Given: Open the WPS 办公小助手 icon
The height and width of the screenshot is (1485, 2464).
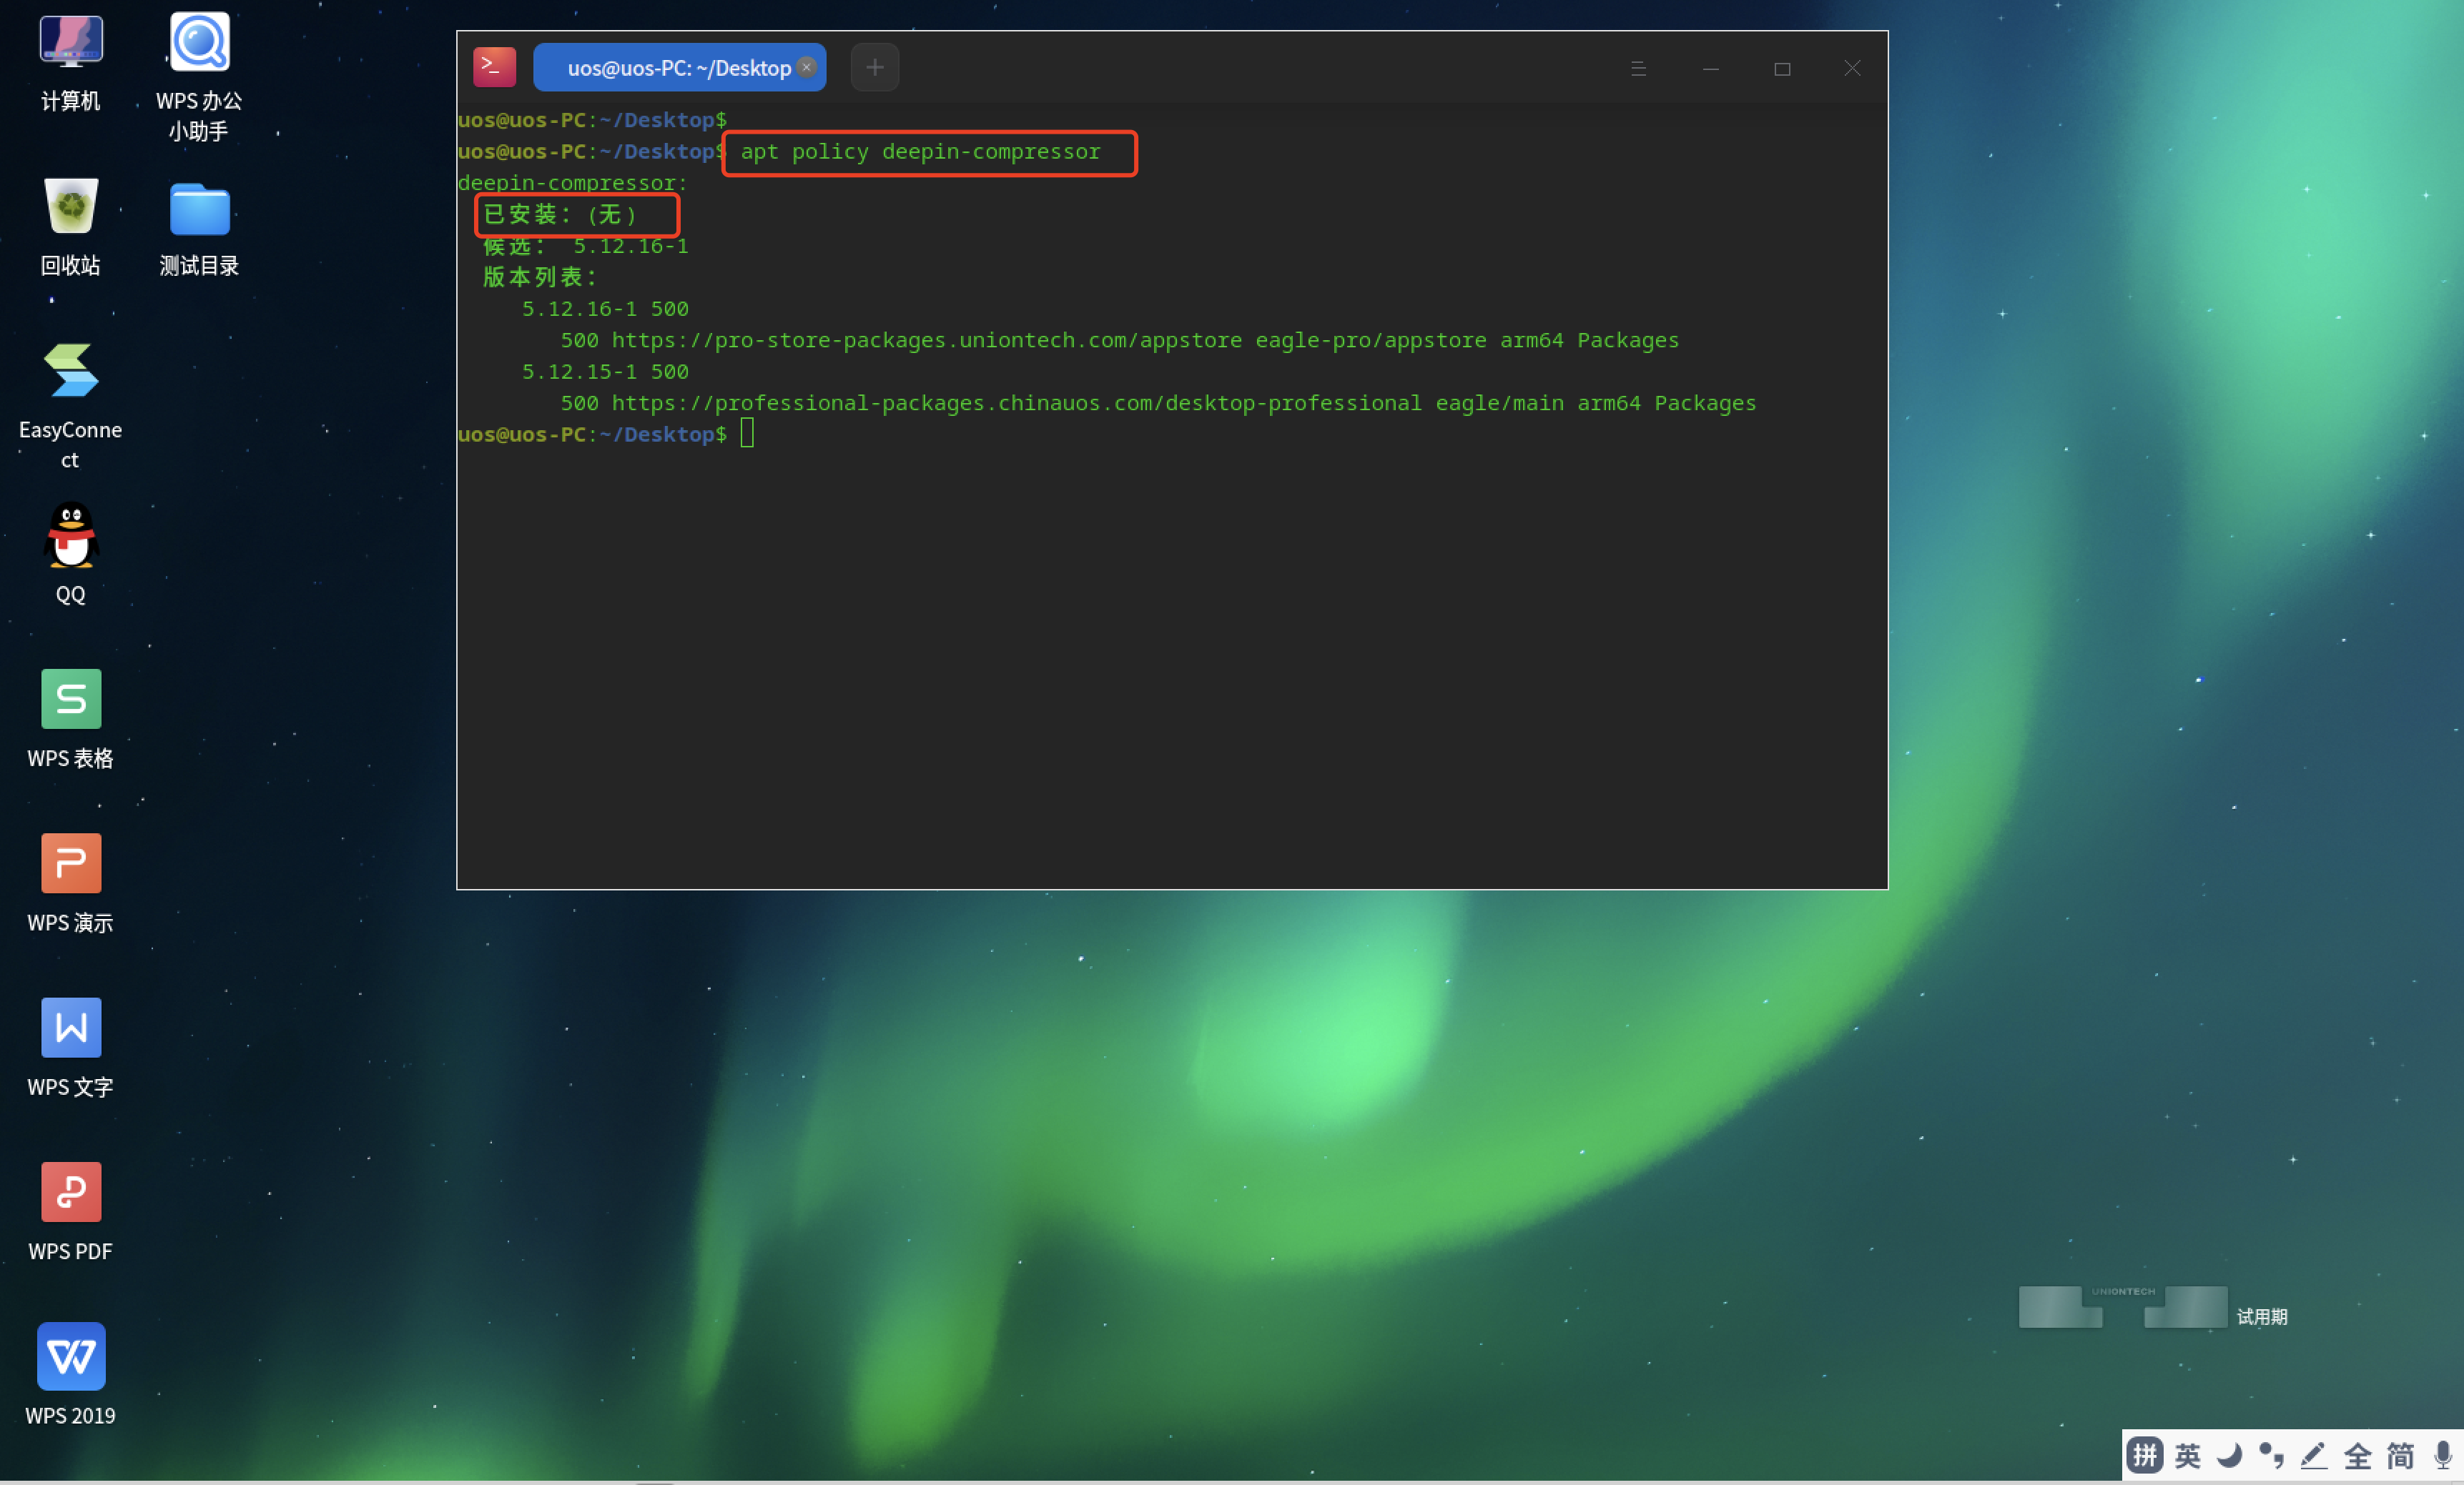Looking at the screenshot, I should [199, 42].
